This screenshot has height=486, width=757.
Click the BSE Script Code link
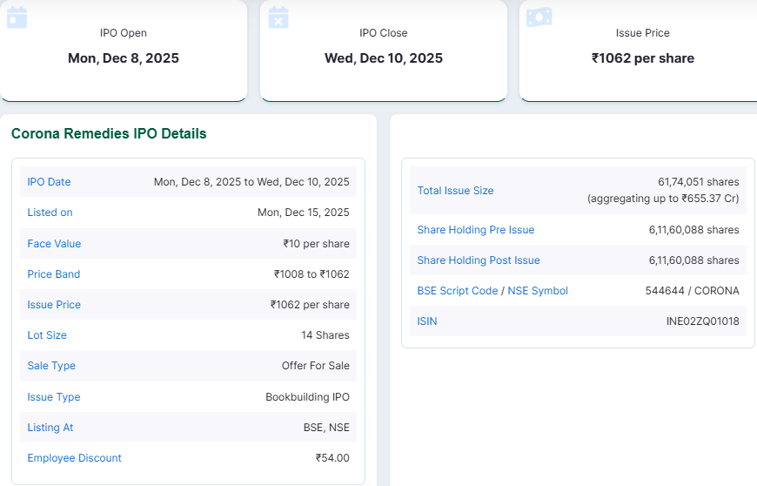(x=457, y=291)
